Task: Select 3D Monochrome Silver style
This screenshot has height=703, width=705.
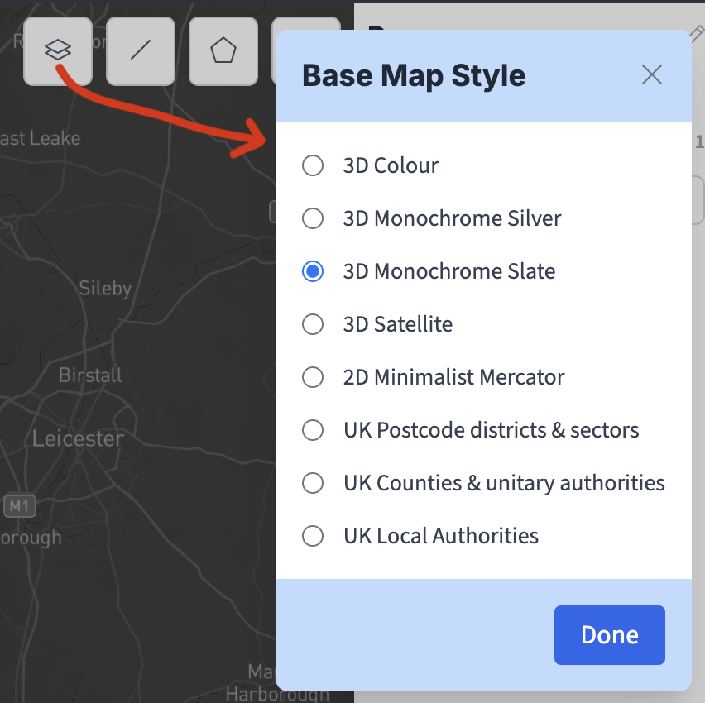Action: 313,218
